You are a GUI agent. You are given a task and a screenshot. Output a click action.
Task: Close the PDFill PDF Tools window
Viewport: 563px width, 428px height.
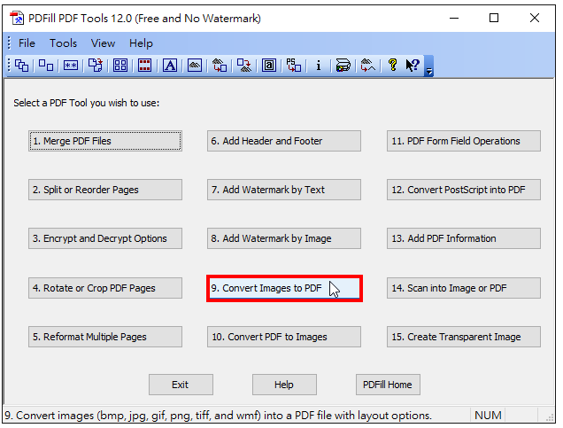point(535,18)
